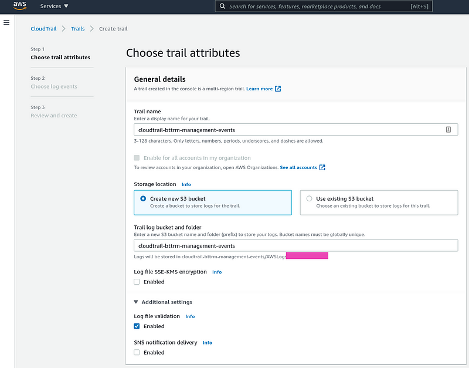The height and width of the screenshot is (368, 469).
Task: Select Use existing S3 bucket option
Action: pyautogui.click(x=379, y=202)
